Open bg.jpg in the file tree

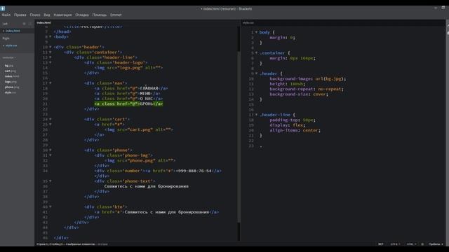[x=9, y=66]
